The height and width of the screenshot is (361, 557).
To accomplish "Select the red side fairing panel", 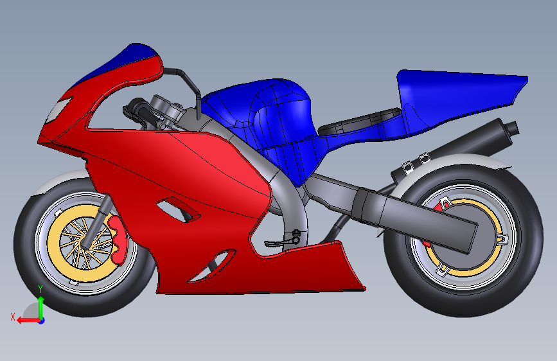I will coord(177,171).
